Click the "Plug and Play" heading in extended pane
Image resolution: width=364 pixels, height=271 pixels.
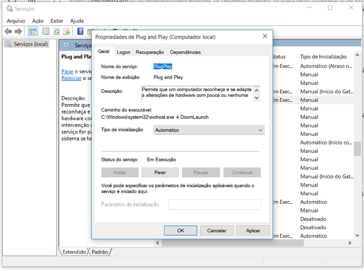point(76,56)
